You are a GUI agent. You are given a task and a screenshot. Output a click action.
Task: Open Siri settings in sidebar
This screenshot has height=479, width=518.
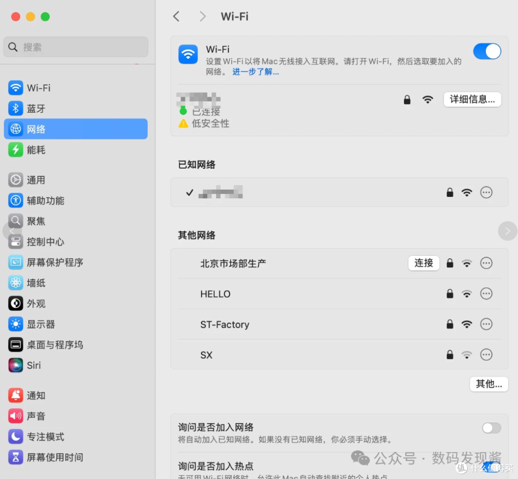(75, 365)
